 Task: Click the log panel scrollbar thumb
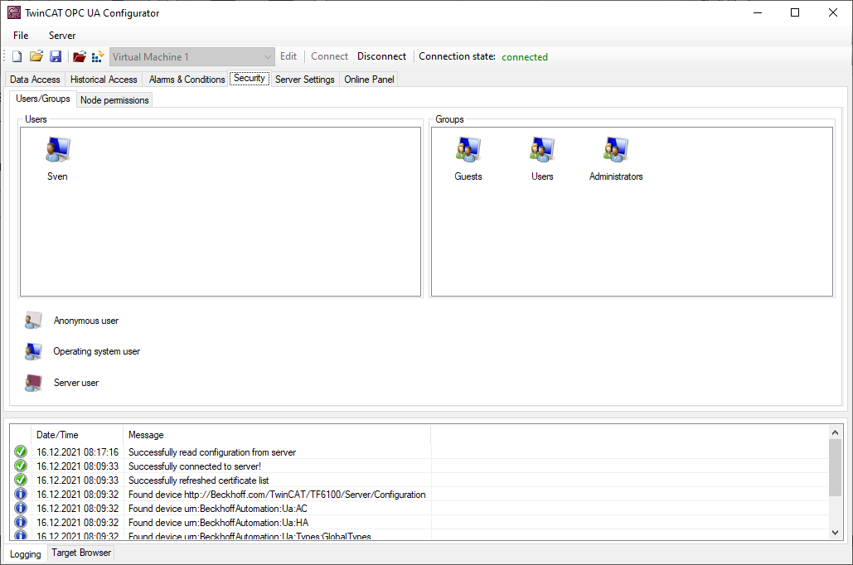coord(835,468)
